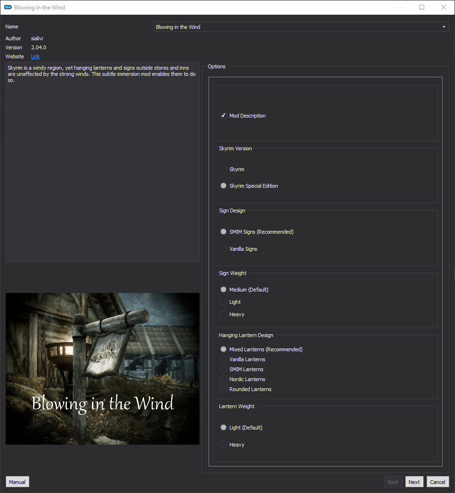
Task: Choose Nordic Lanterns design
Action: [x=223, y=379]
